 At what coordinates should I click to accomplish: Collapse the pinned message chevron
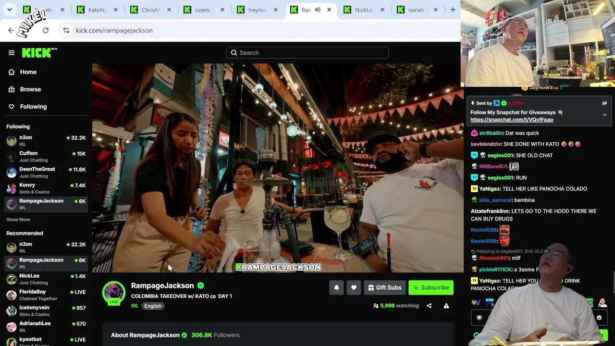(604, 115)
